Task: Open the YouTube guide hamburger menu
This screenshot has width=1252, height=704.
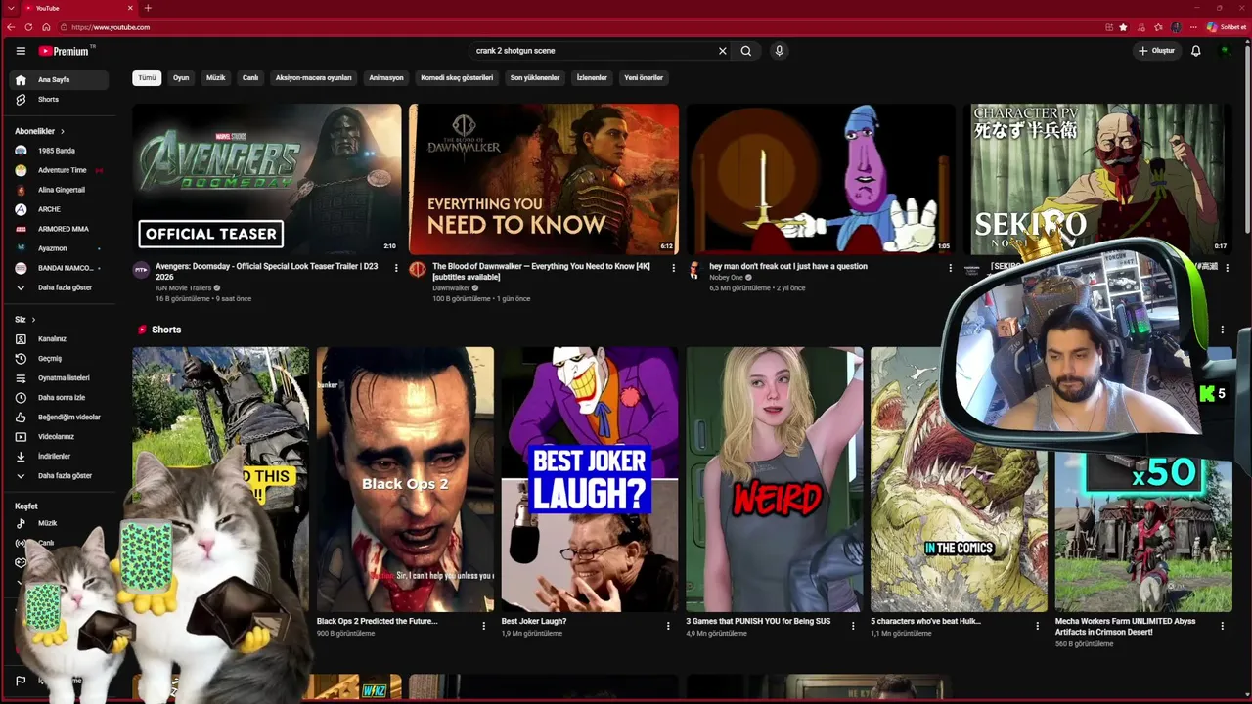Action: click(21, 51)
